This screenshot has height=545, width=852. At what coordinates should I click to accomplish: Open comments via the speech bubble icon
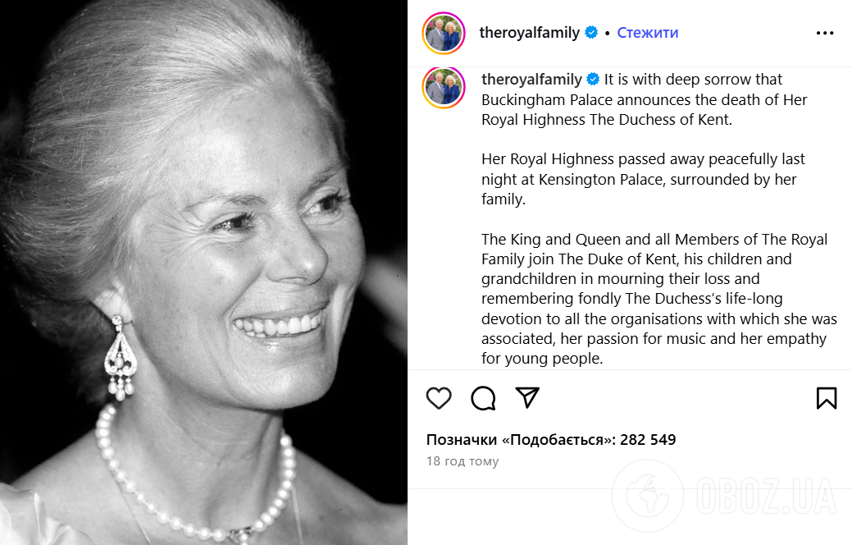483,398
